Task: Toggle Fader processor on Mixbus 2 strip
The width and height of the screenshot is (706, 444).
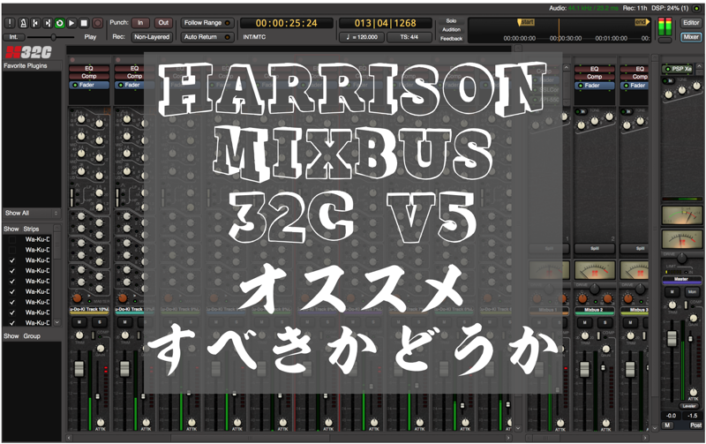Action: [594, 86]
